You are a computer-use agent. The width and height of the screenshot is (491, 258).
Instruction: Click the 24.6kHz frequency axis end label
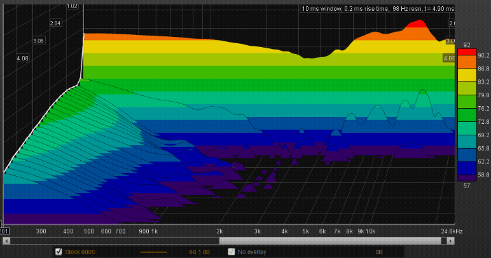(452, 231)
